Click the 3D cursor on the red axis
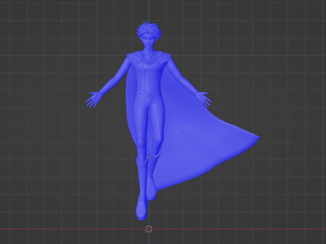326x244 pixels. click(149, 229)
